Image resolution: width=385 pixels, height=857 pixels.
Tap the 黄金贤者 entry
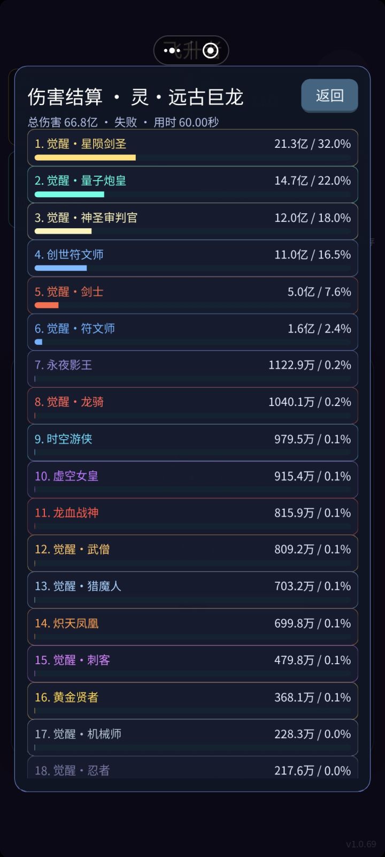point(192,701)
